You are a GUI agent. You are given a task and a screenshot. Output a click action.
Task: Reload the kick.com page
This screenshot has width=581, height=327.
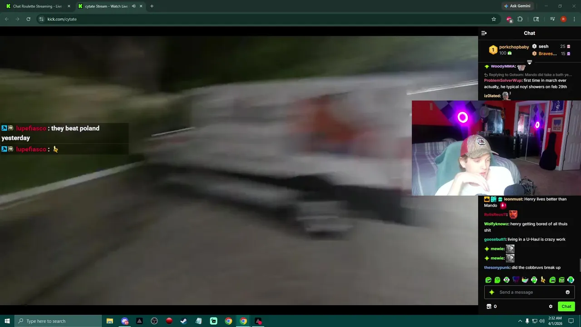click(x=28, y=19)
